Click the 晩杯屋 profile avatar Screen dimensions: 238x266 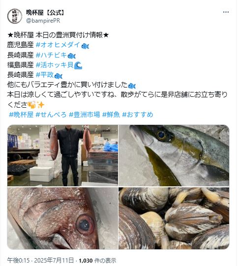pyautogui.click(x=15, y=16)
